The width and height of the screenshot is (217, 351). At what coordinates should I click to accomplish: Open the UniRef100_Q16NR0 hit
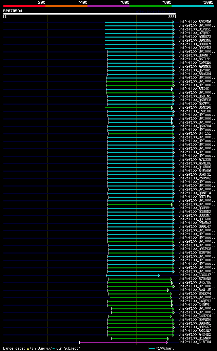tap(195, 338)
